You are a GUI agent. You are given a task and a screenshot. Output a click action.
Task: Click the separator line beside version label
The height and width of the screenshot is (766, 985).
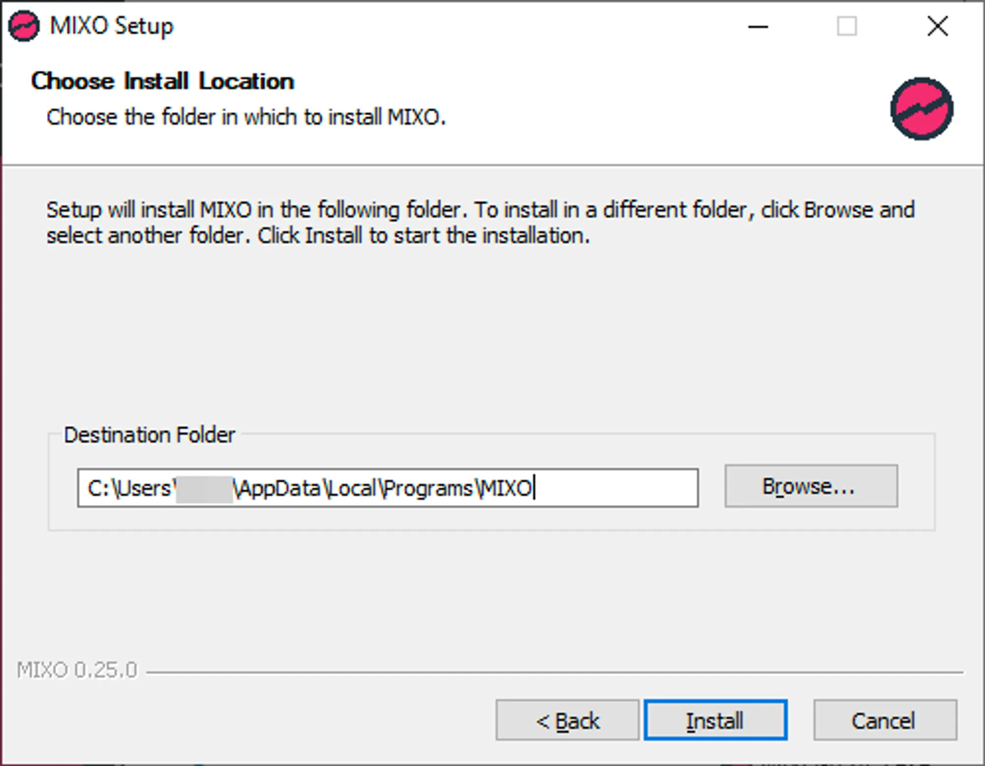coord(554,672)
